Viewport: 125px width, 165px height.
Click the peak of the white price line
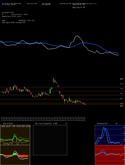[x=77, y=36]
